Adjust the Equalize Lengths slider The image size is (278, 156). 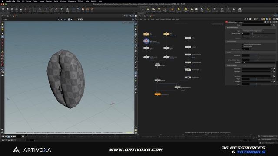[262, 49]
